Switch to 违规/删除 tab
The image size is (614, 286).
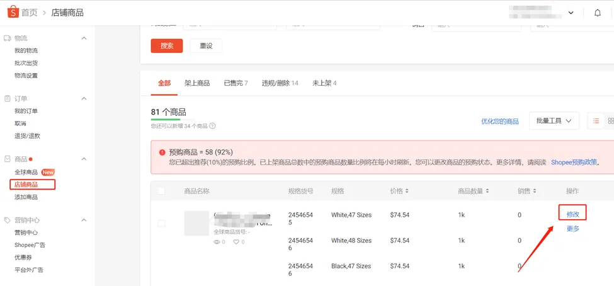point(280,83)
